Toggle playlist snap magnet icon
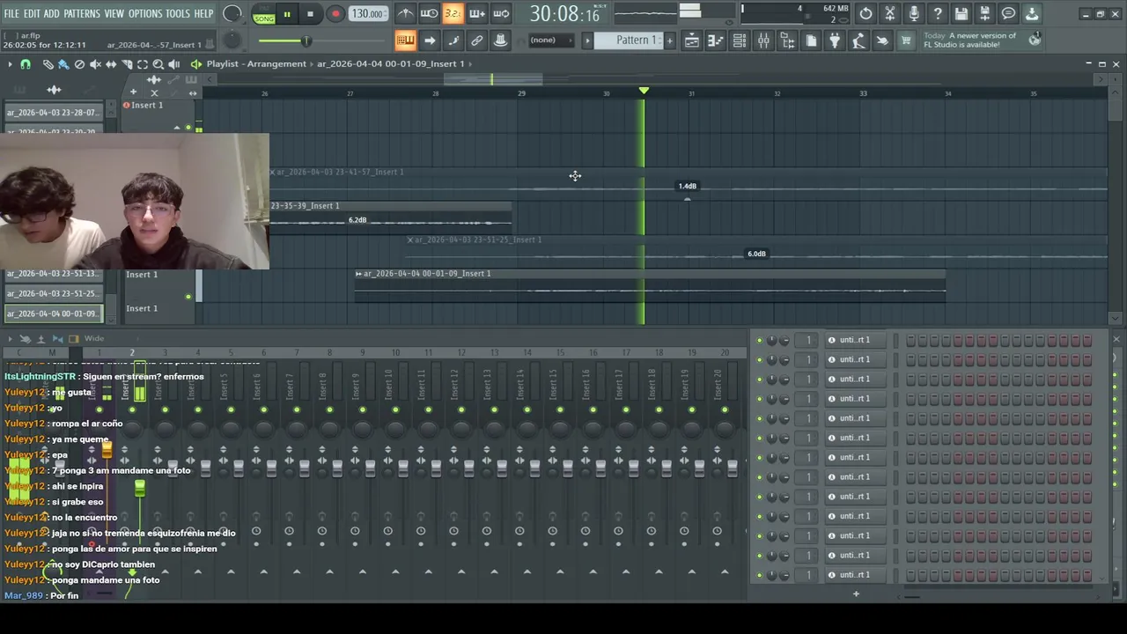Image resolution: width=1127 pixels, height=634 pixels. pos(26,64)
